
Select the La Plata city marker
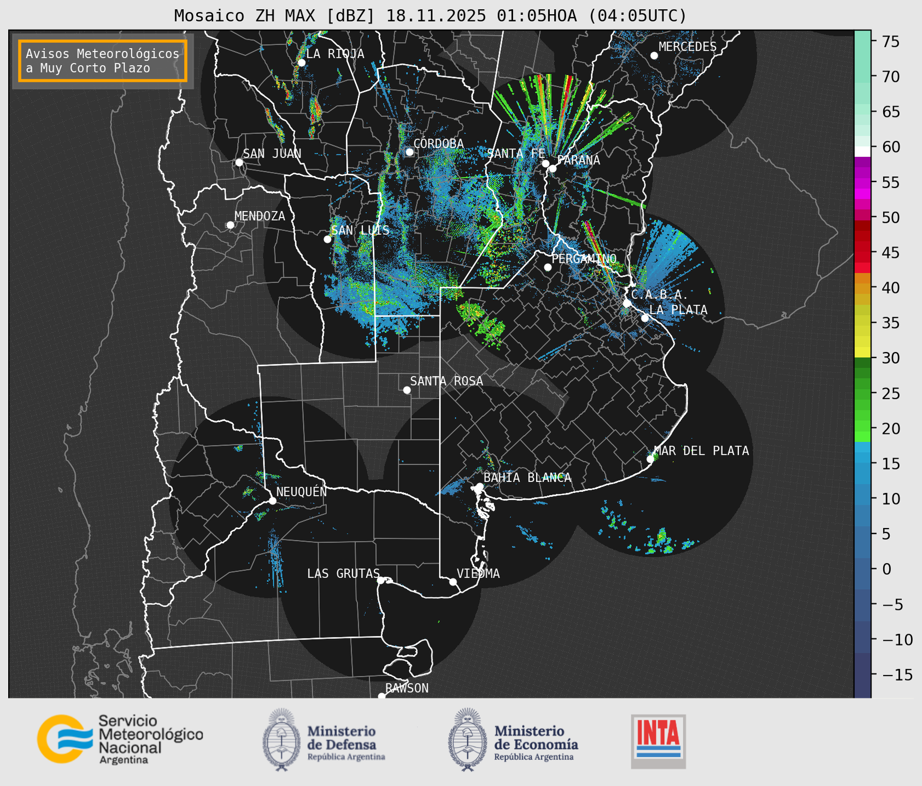[645, 318]
